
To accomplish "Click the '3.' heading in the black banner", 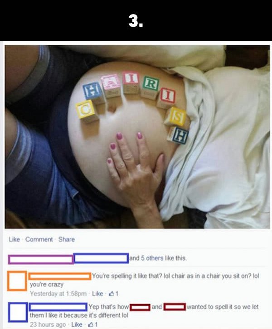I will (136, 21).
